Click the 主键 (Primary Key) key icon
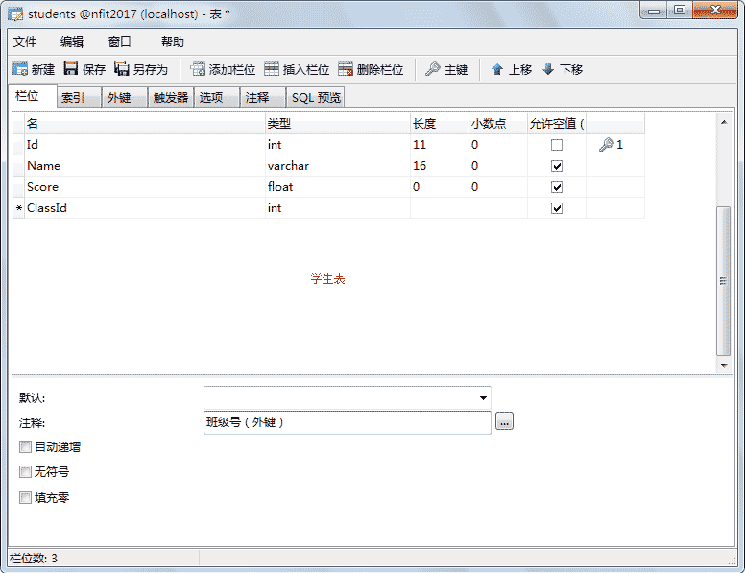745x573 pixels. coord(432,69)
